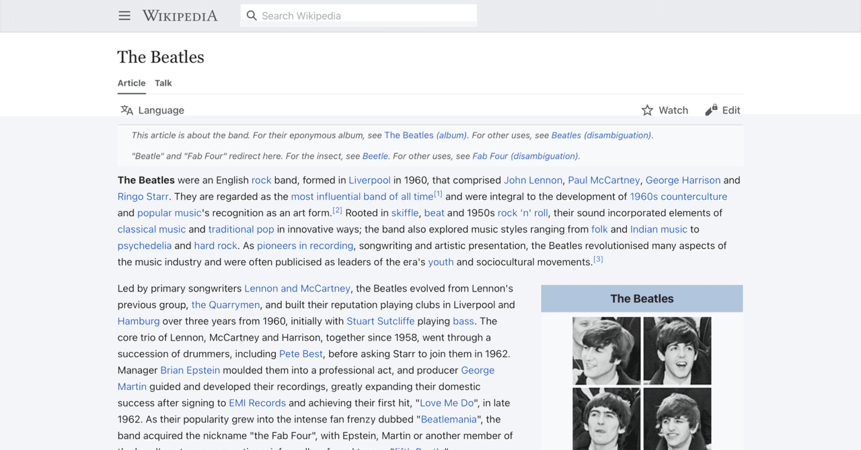Screen dimensions: 861x450
Task: Click top-right Beatles portrait in infobox
Action: (677, 351)
